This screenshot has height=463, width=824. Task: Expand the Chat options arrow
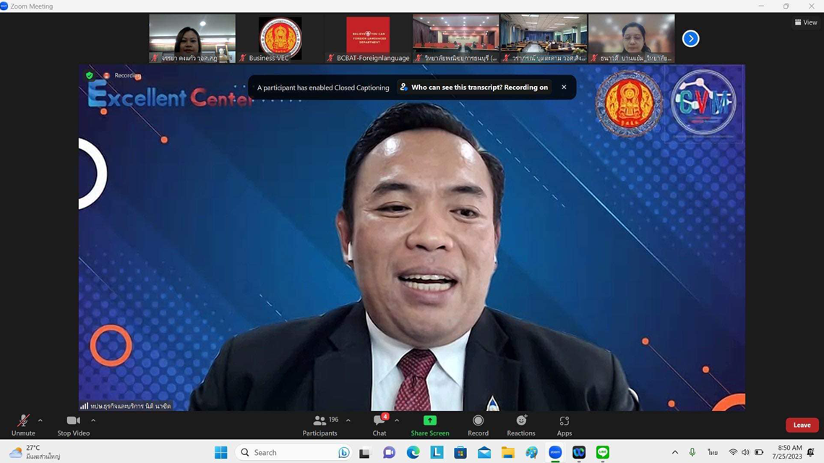click(x=397, y=420)
